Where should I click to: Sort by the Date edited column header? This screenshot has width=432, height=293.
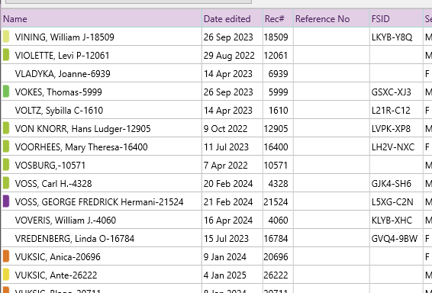(x=232, y=19)
